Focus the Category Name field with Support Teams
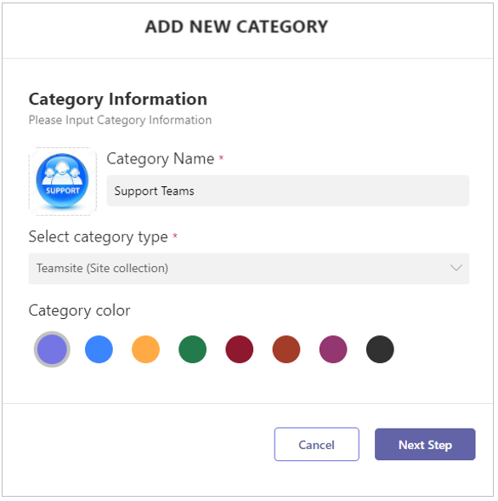This screenshot has width=498, height=501. [287, 191]
